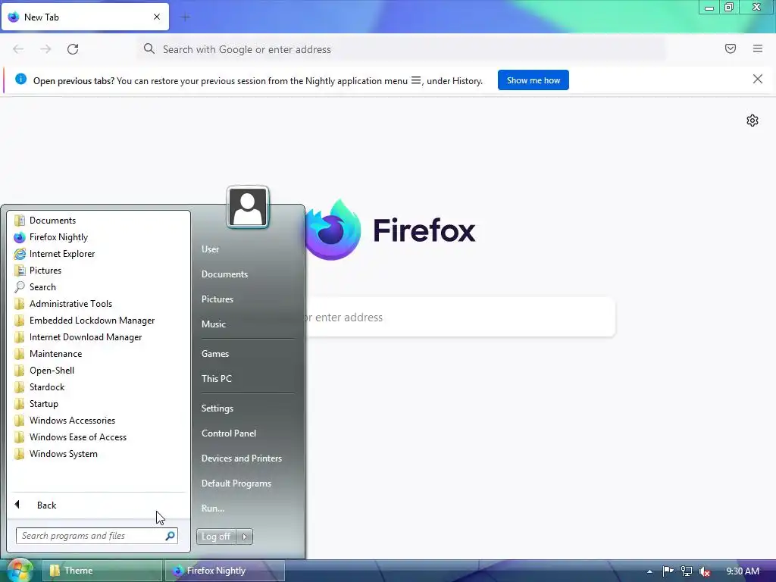Click the Firefox back navigation arrow
Screen dimensions: 776x582
(x=18, y=49)
